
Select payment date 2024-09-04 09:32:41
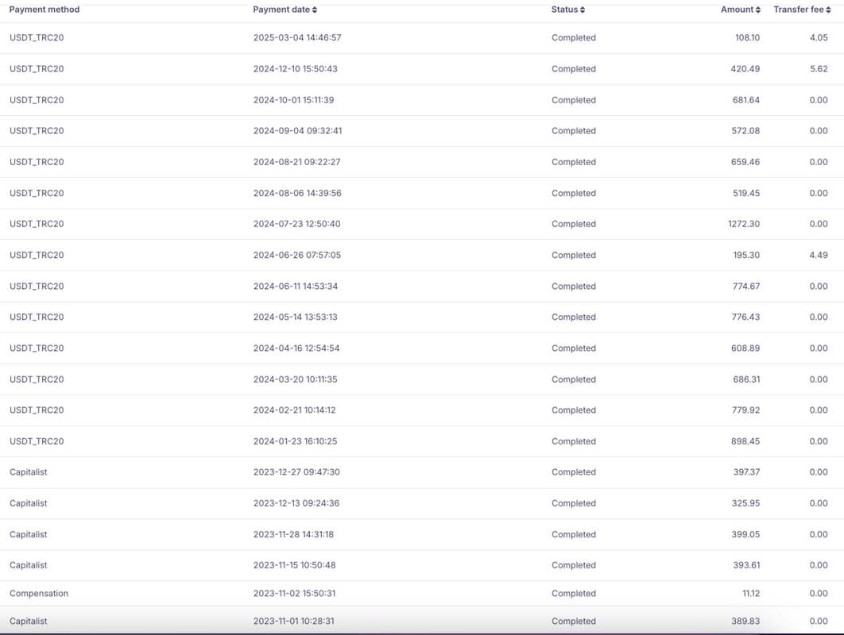[298, 131]
